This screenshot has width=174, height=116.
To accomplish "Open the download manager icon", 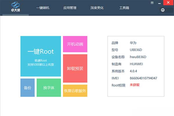I will click(163, 10).
